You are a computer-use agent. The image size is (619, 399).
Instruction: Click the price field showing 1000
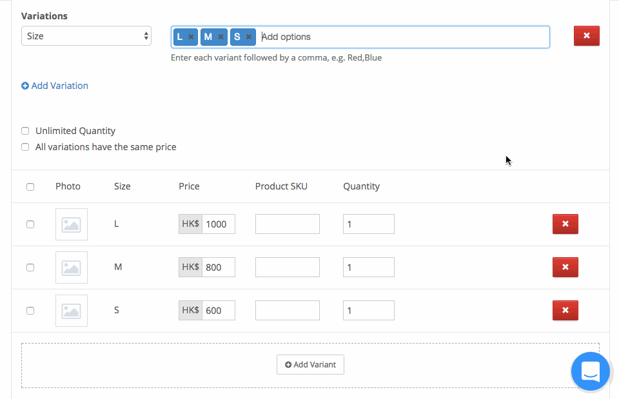tap(219, 224)
